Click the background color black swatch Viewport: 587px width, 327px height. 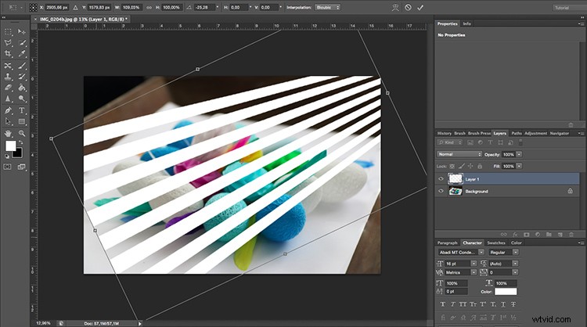pos(18,154)
